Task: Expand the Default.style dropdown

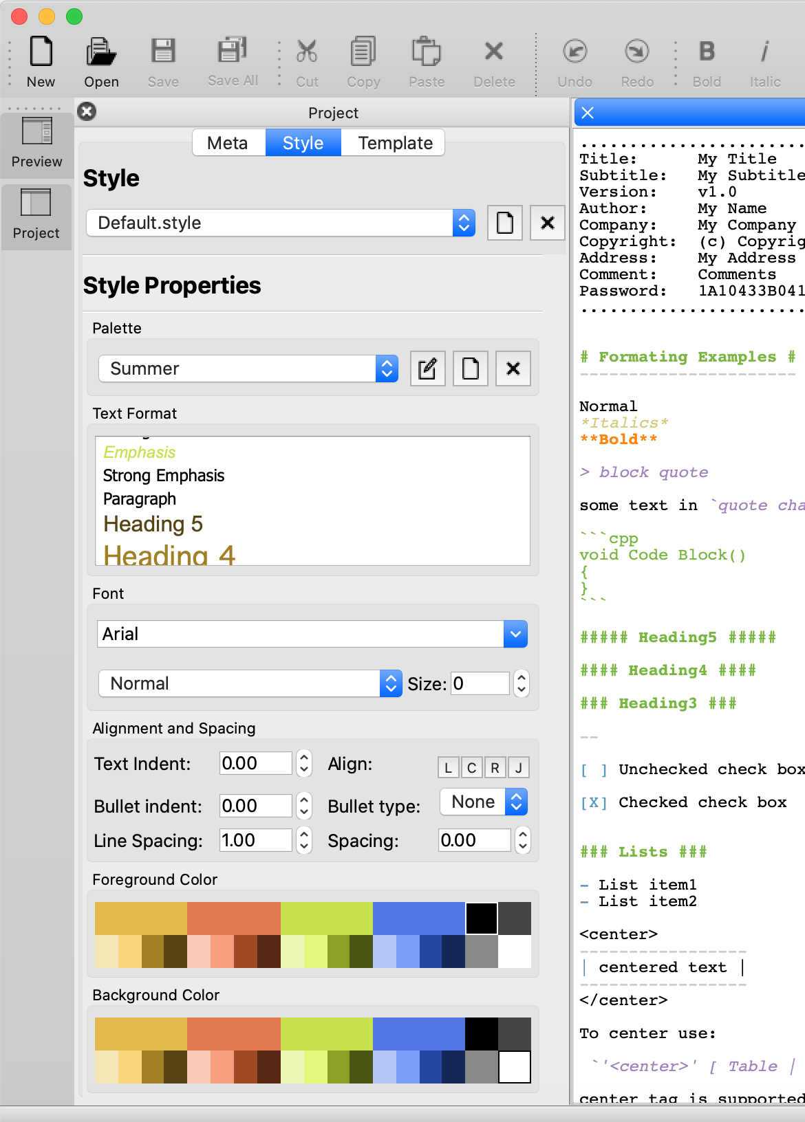Action: [x=464, y=223]
